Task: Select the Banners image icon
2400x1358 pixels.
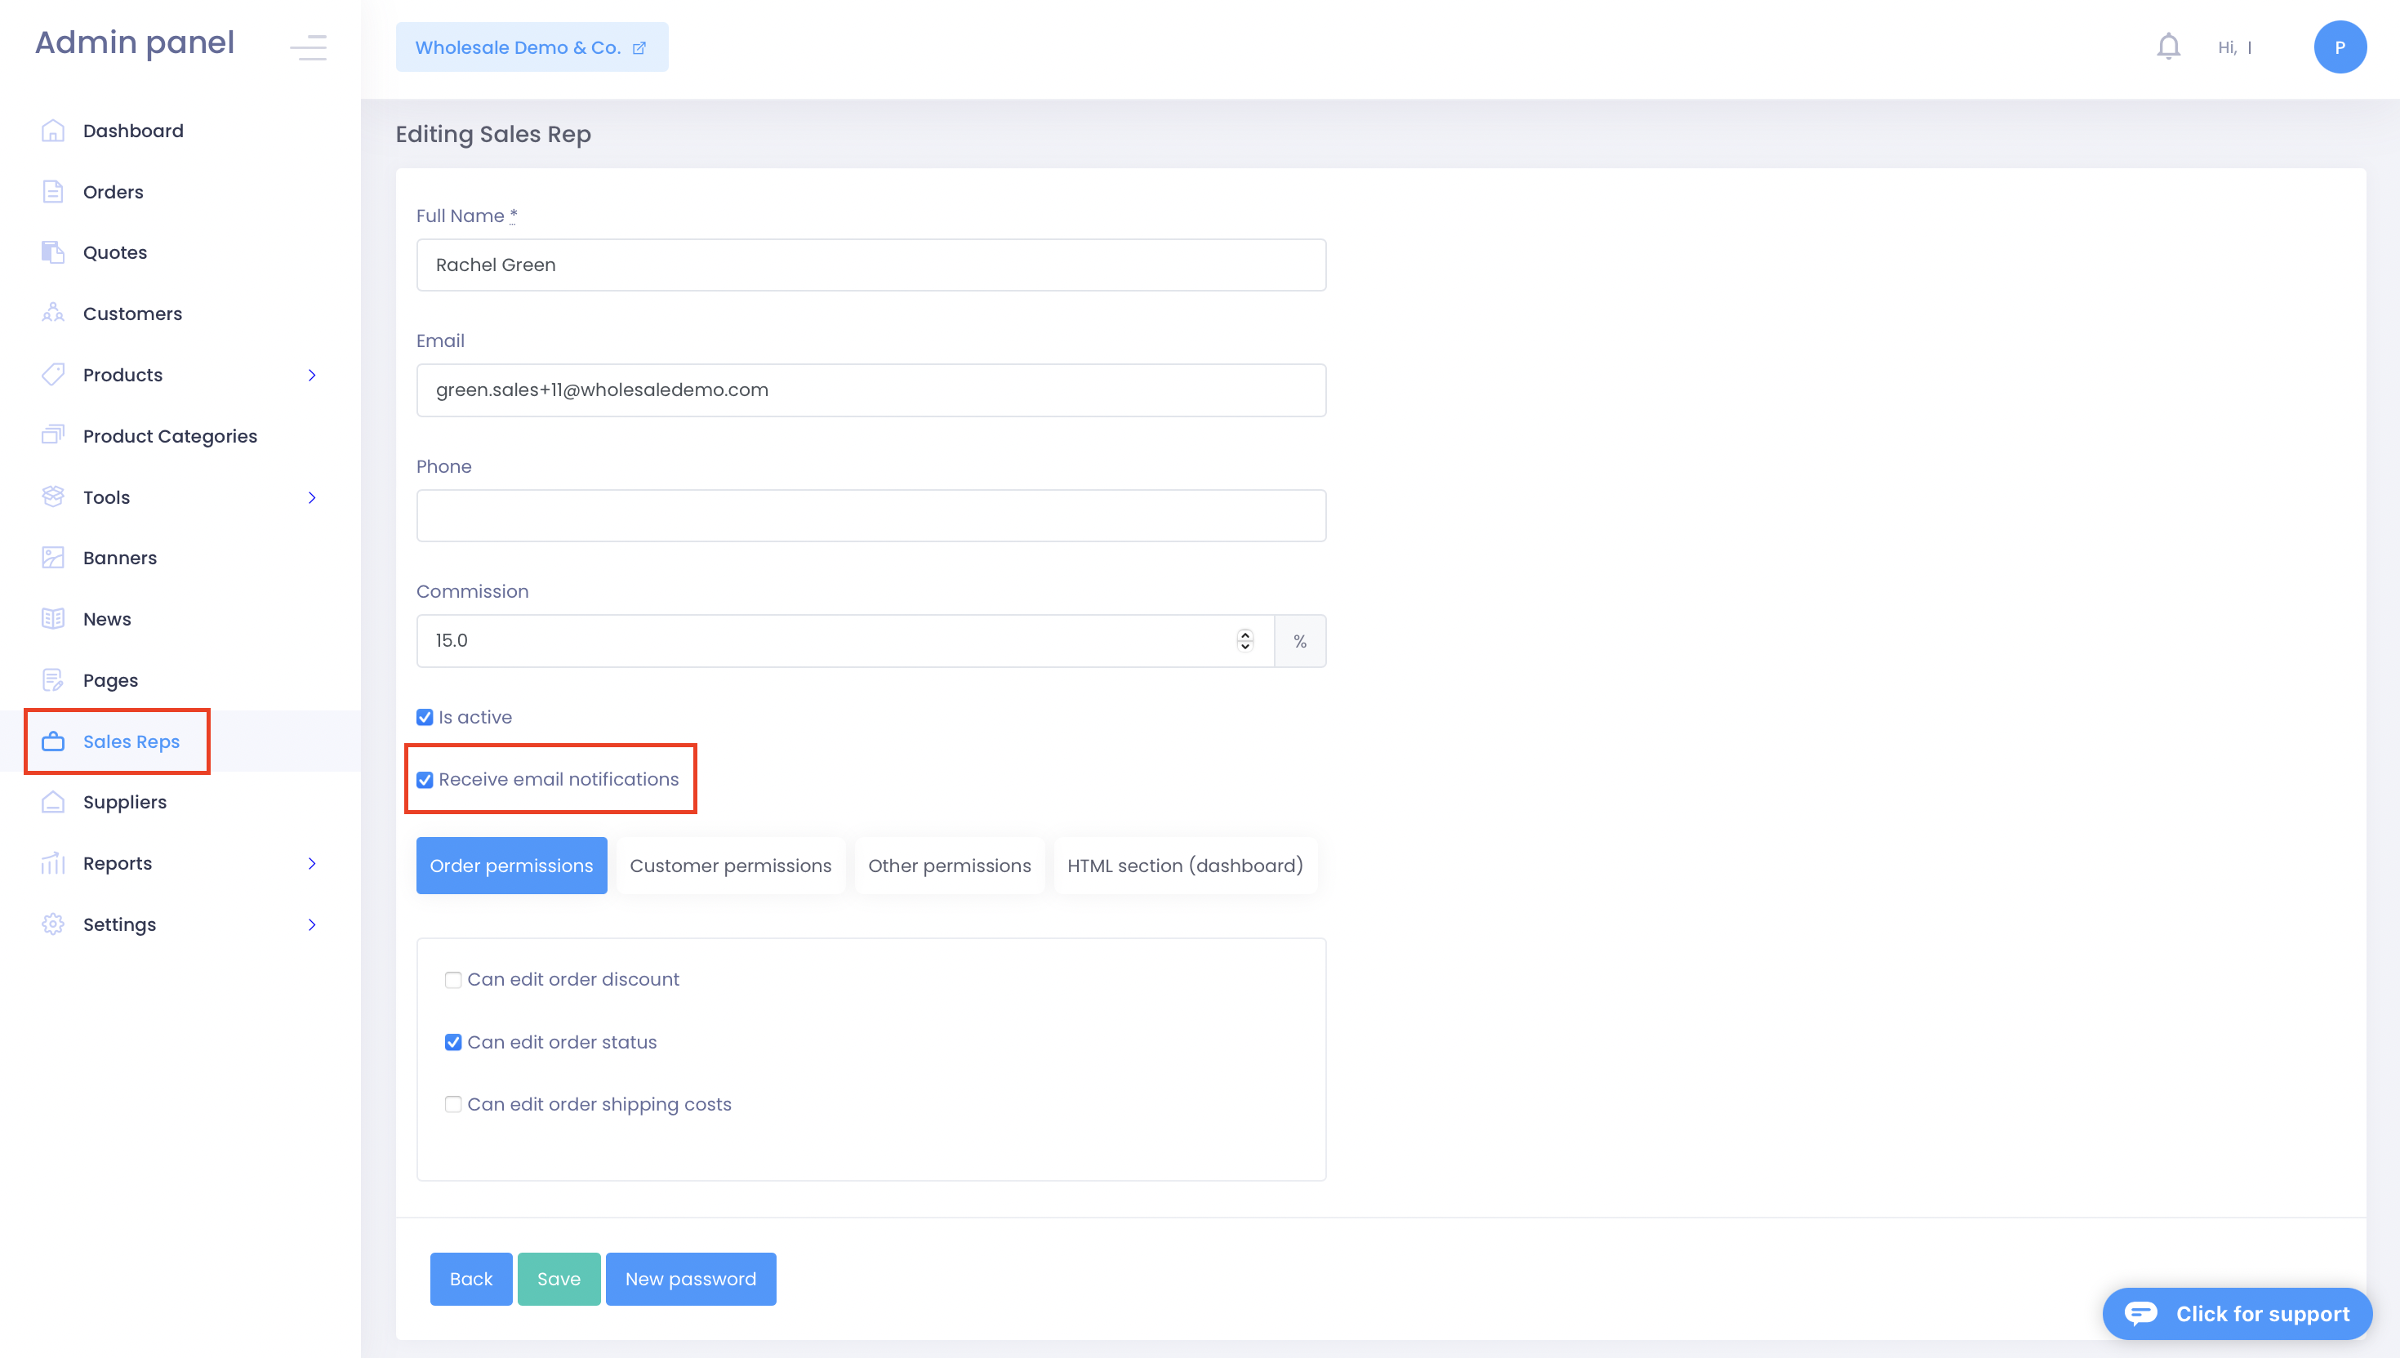Action: tap(53, 557)
